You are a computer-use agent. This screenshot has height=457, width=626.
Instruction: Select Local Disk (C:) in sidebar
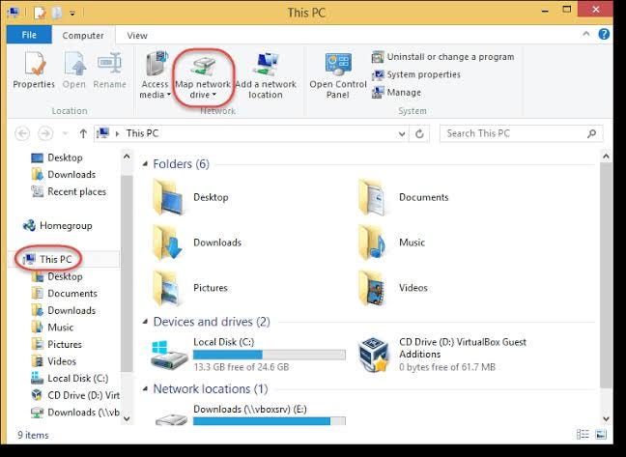(x=70, y=378)
